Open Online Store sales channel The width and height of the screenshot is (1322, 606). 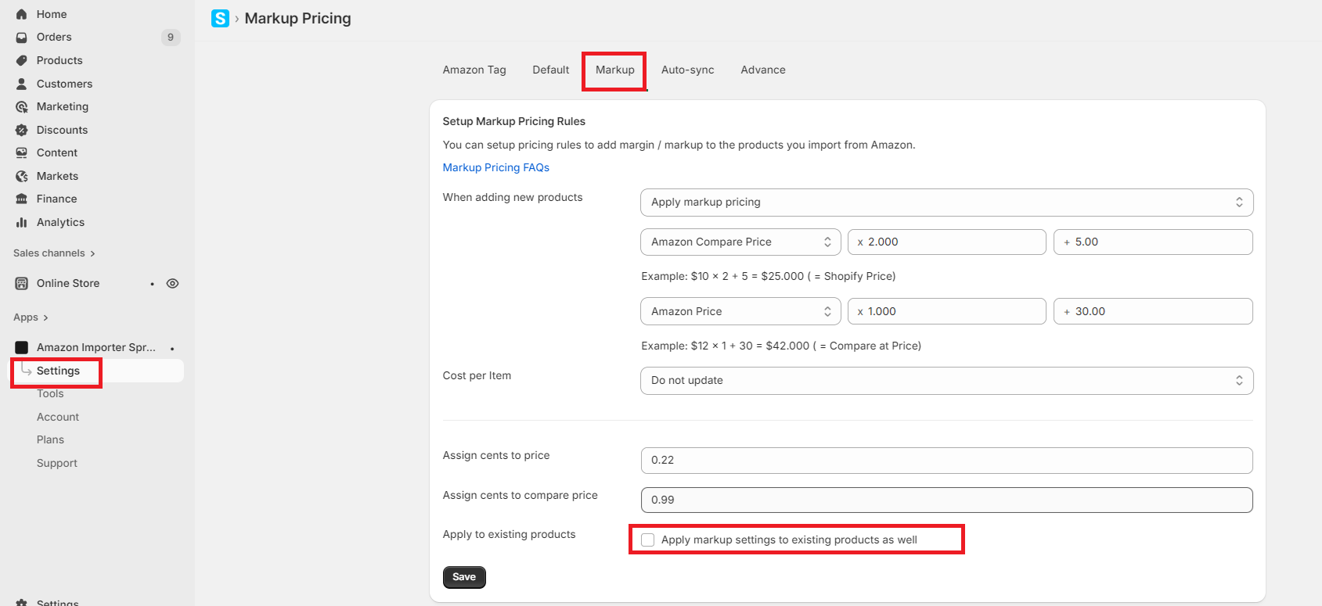(68, 283)
